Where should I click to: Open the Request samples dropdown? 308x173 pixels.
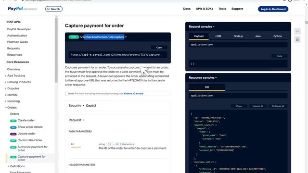tap(202, 27)
